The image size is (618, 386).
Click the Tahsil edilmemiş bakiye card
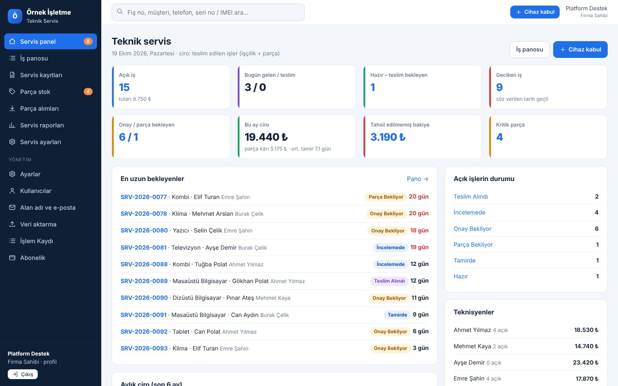coord(422,137)
